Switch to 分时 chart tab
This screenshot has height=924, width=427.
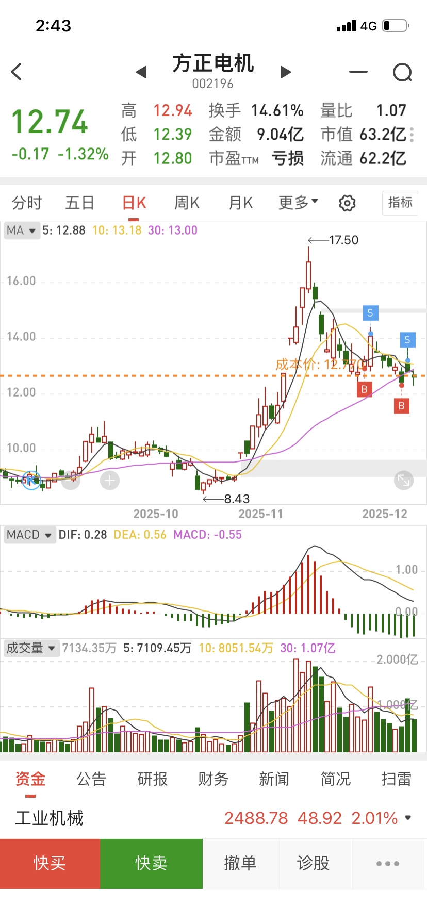[x=27, y=203]
